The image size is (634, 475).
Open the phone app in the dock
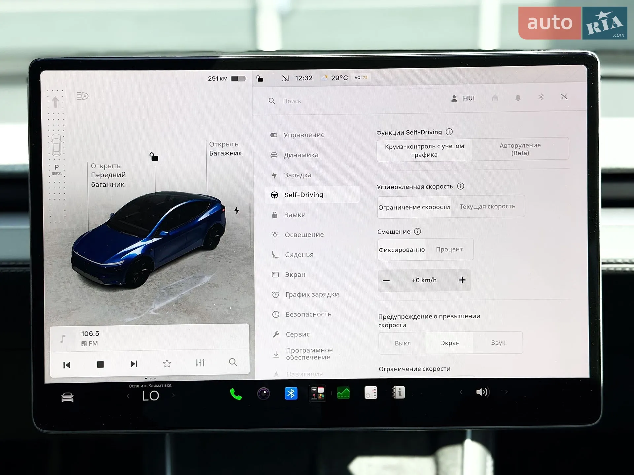(x=236, y=394)
